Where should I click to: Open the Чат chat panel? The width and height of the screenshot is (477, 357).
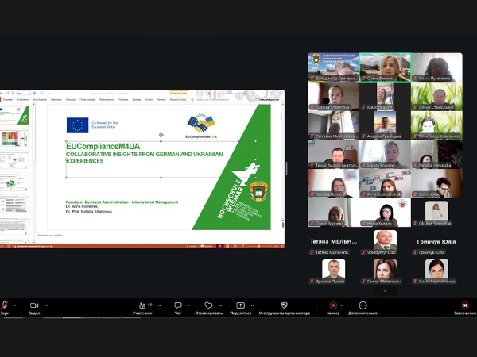coord(178,305)
